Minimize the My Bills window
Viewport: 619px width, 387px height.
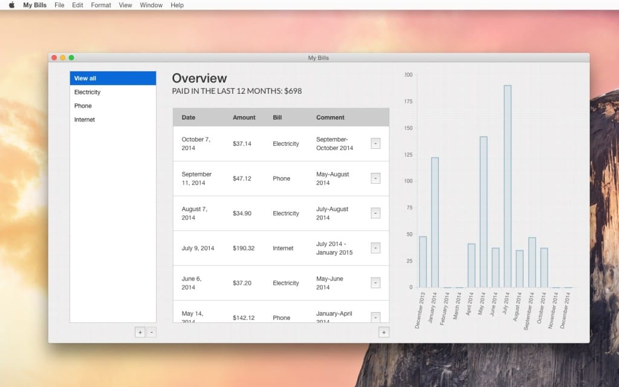click(63, 57)
